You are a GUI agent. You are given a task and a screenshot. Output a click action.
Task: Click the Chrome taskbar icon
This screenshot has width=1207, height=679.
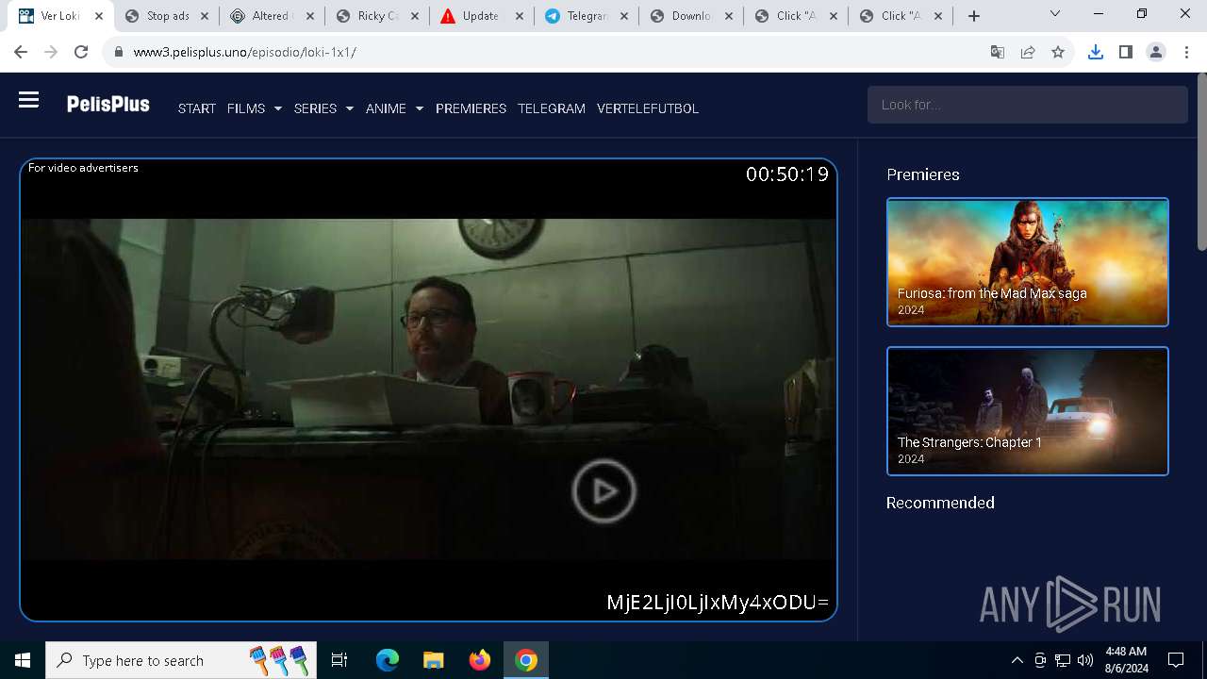(x=526, y=660)
